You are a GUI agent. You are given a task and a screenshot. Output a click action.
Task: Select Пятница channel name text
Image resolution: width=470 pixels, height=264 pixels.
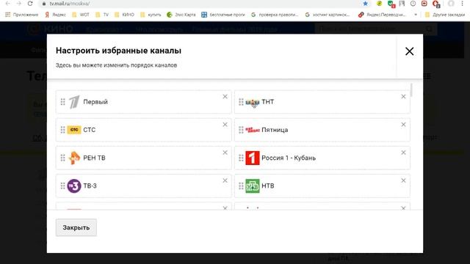(x=275, y=130)
